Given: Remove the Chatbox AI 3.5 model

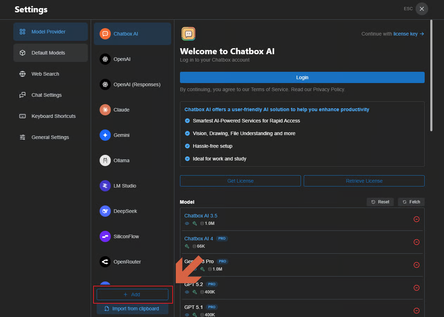Looking at the screenshot, I should coord(417,219).
